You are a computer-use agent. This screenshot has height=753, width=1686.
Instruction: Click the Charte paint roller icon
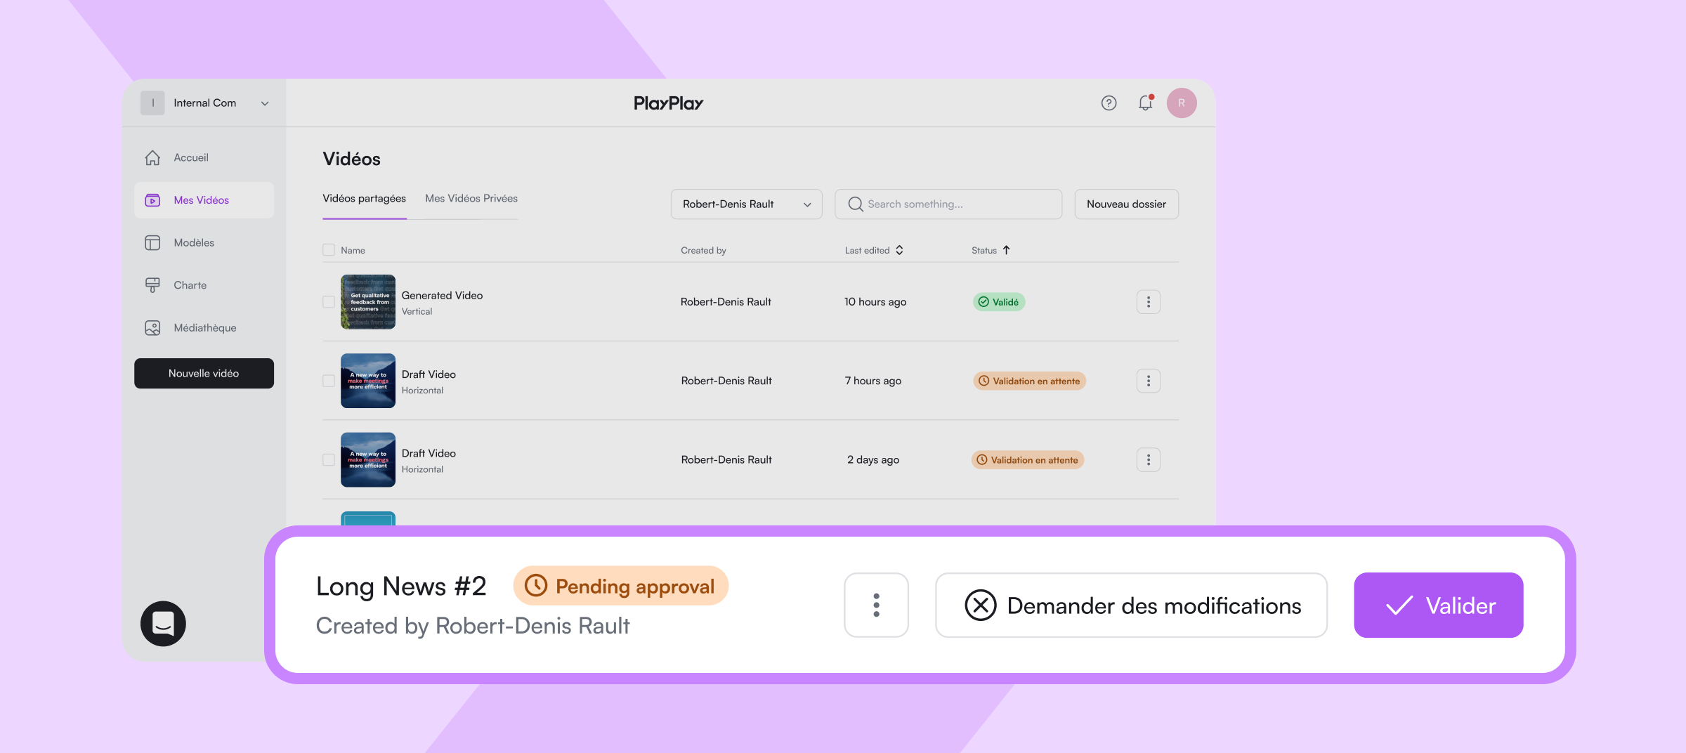pos(152,285)
